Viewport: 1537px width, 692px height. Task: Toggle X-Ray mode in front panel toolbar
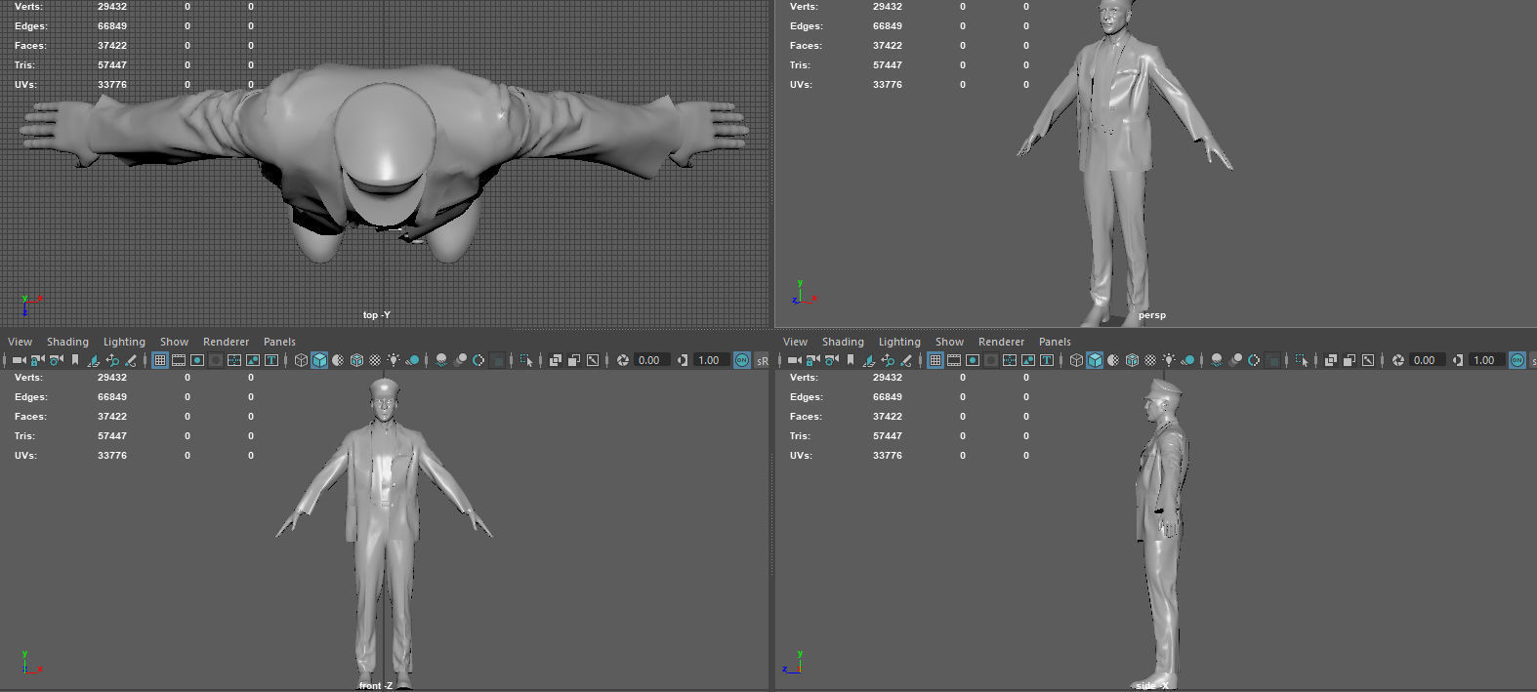click(x=556, y=360)
